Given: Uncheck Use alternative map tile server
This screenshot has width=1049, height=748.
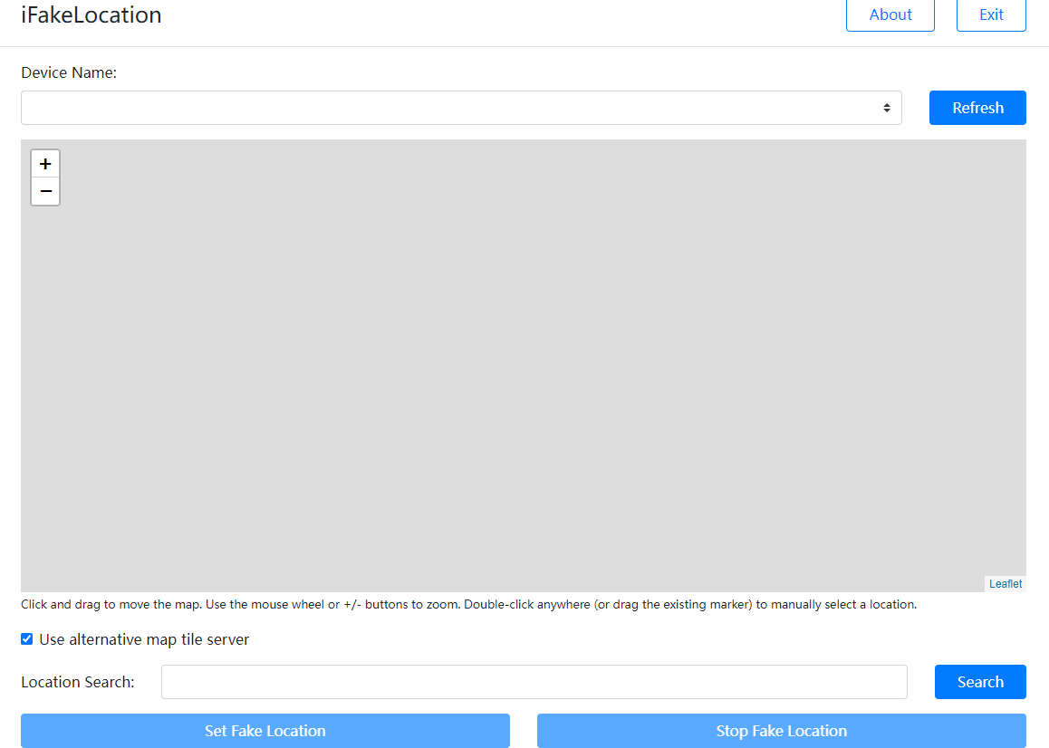Looking at the screenshot, I should (x=27, y=639).
